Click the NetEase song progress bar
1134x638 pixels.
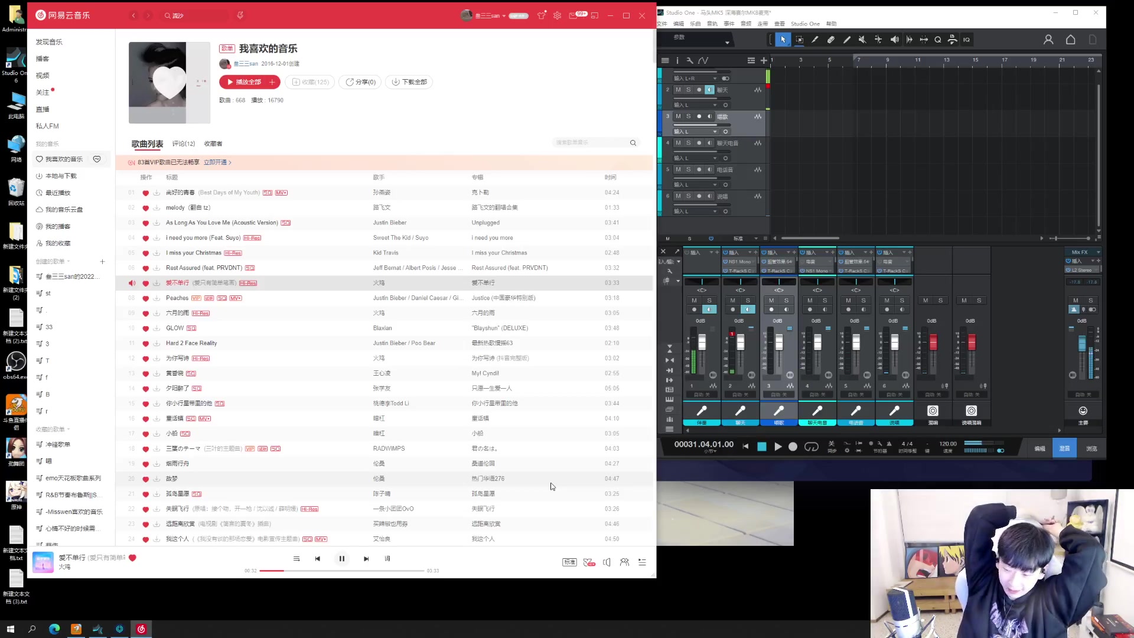point(341,571)
